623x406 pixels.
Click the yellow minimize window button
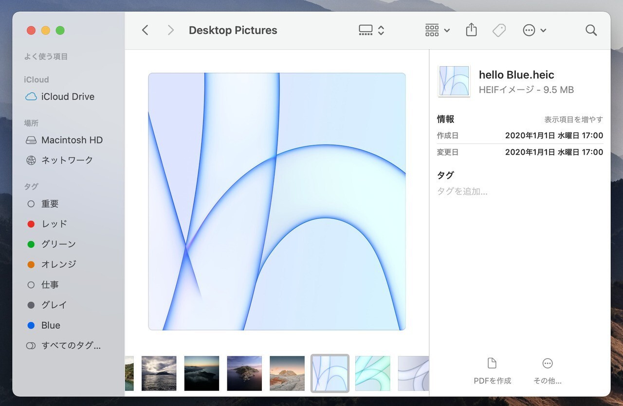pyautogui.click(x=45, y=30)
